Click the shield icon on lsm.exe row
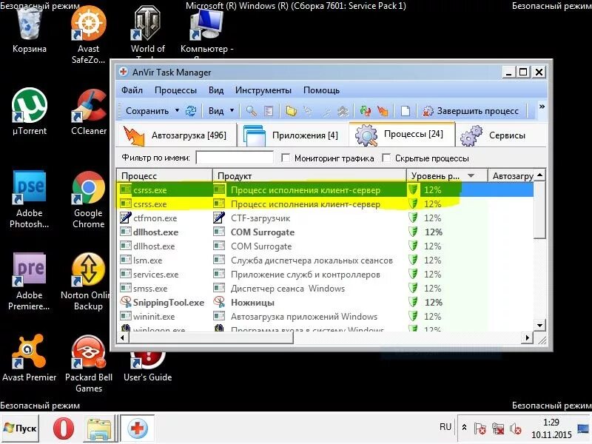 [x=413, y=260]
